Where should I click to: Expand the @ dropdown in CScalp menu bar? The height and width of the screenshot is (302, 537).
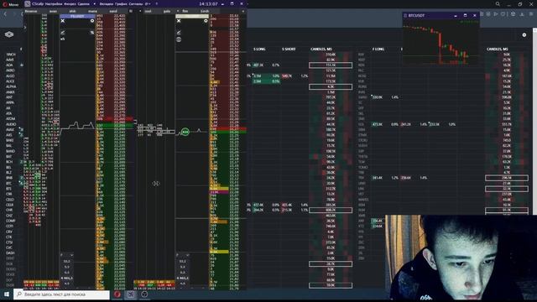tap(148, 3)
